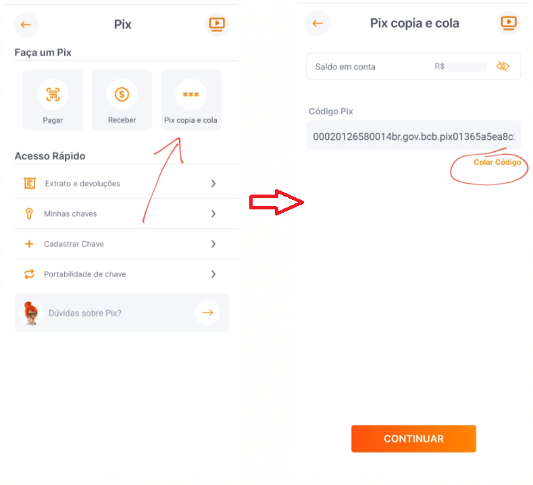Open the Cadastrar Chave menu entry

[126, 244]
